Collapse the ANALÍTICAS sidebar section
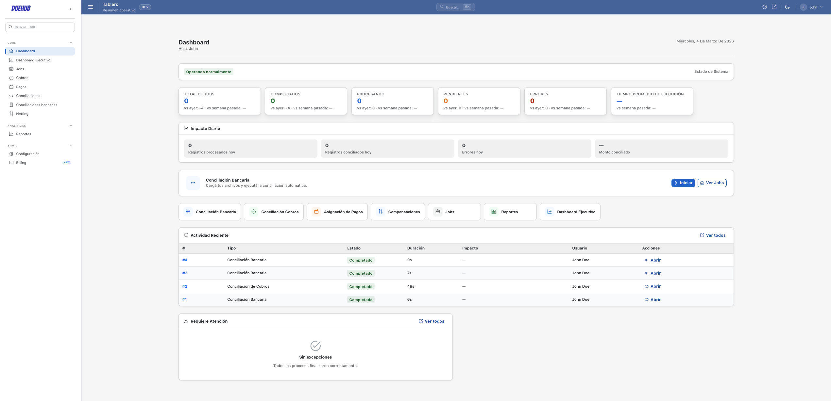The image size is (831, 401). click(x=71, y=126)
